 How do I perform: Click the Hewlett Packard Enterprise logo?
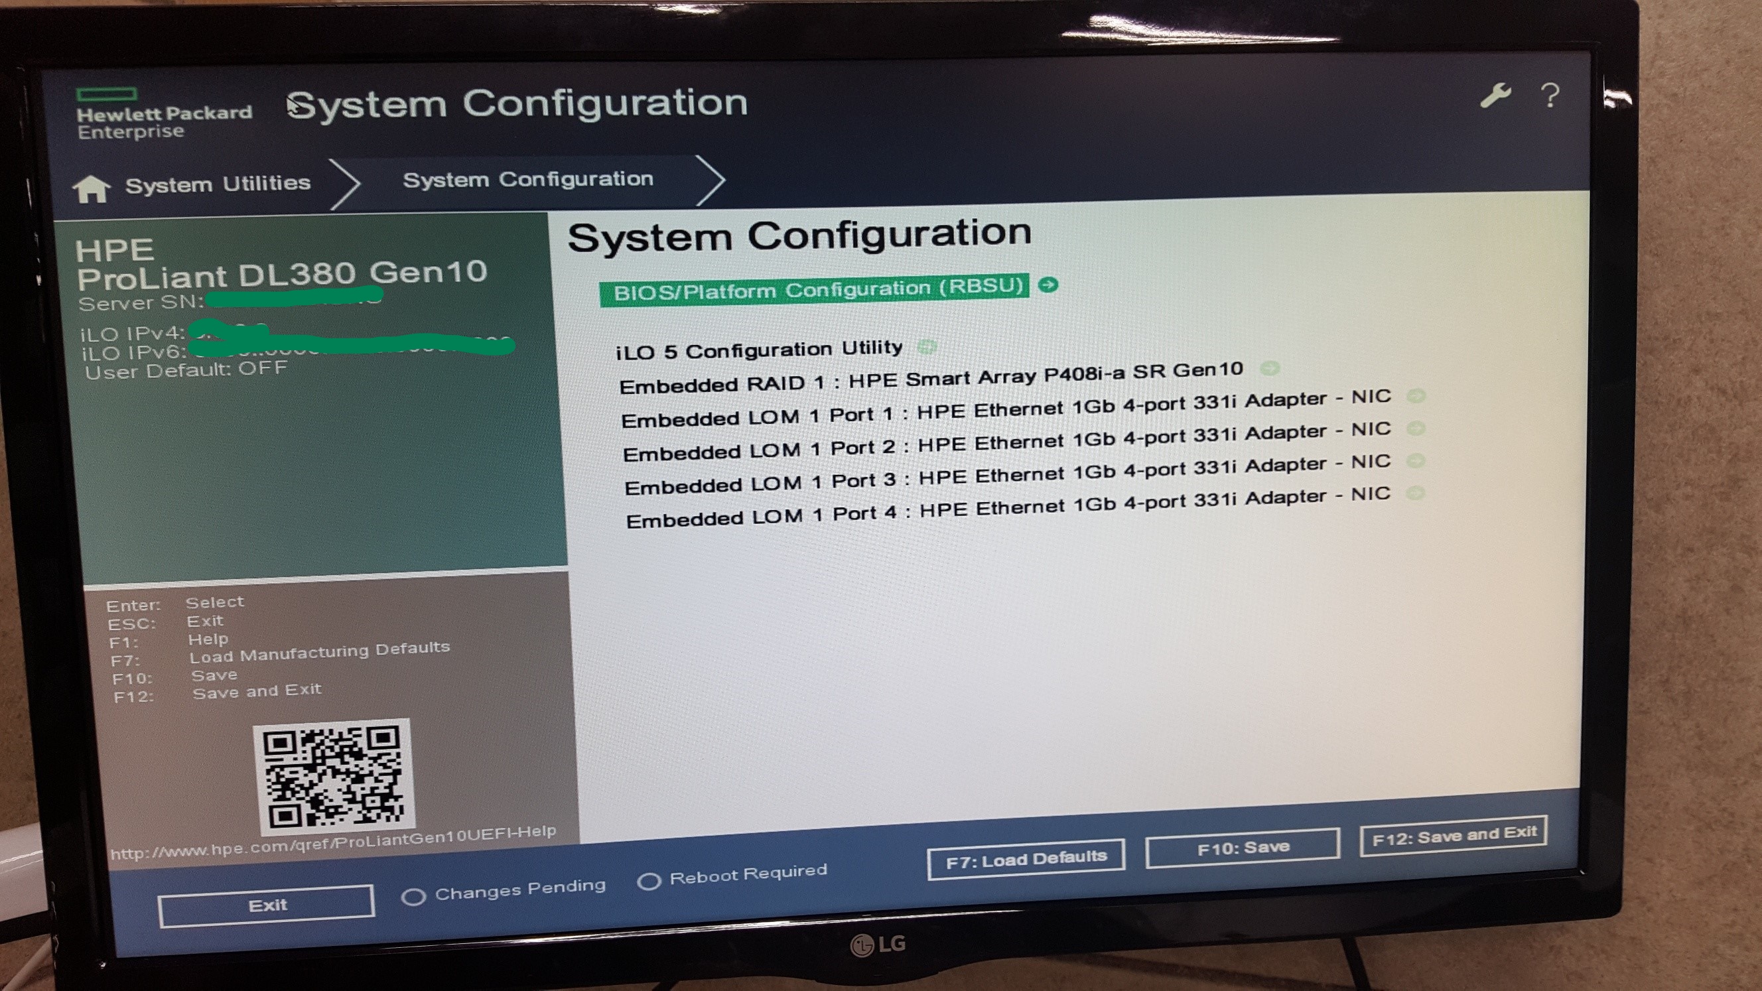(164, 115)
